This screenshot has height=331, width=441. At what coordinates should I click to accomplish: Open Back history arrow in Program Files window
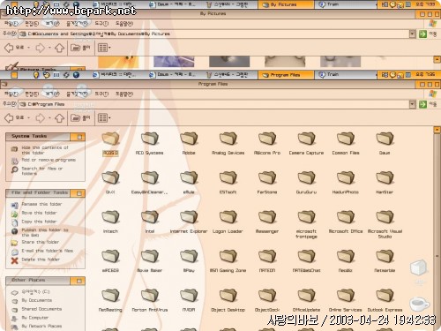coord(28,118)
